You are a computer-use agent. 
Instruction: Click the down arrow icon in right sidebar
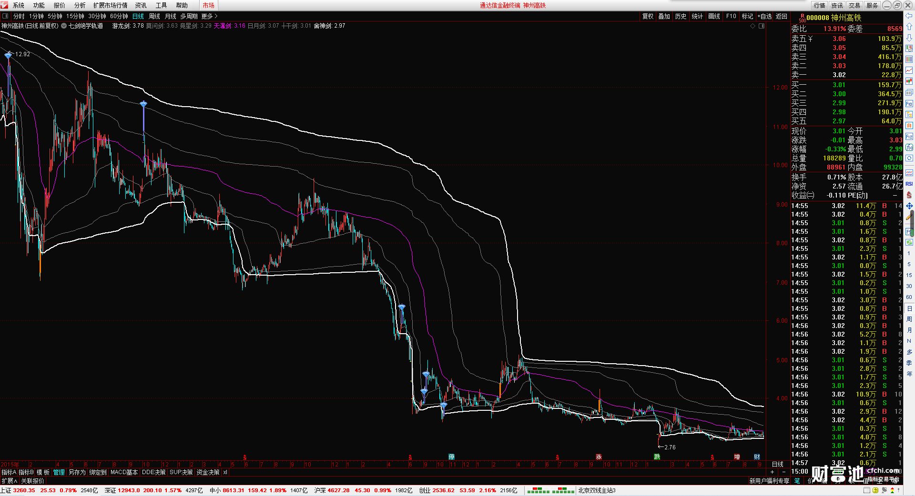pyautogui.click(x=909, y=38)
